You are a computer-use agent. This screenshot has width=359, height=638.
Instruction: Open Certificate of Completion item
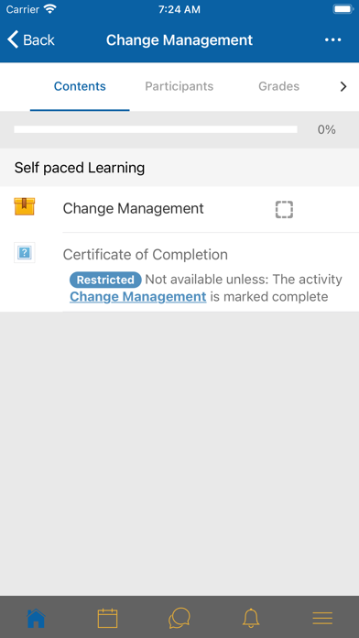pos(145,255)
